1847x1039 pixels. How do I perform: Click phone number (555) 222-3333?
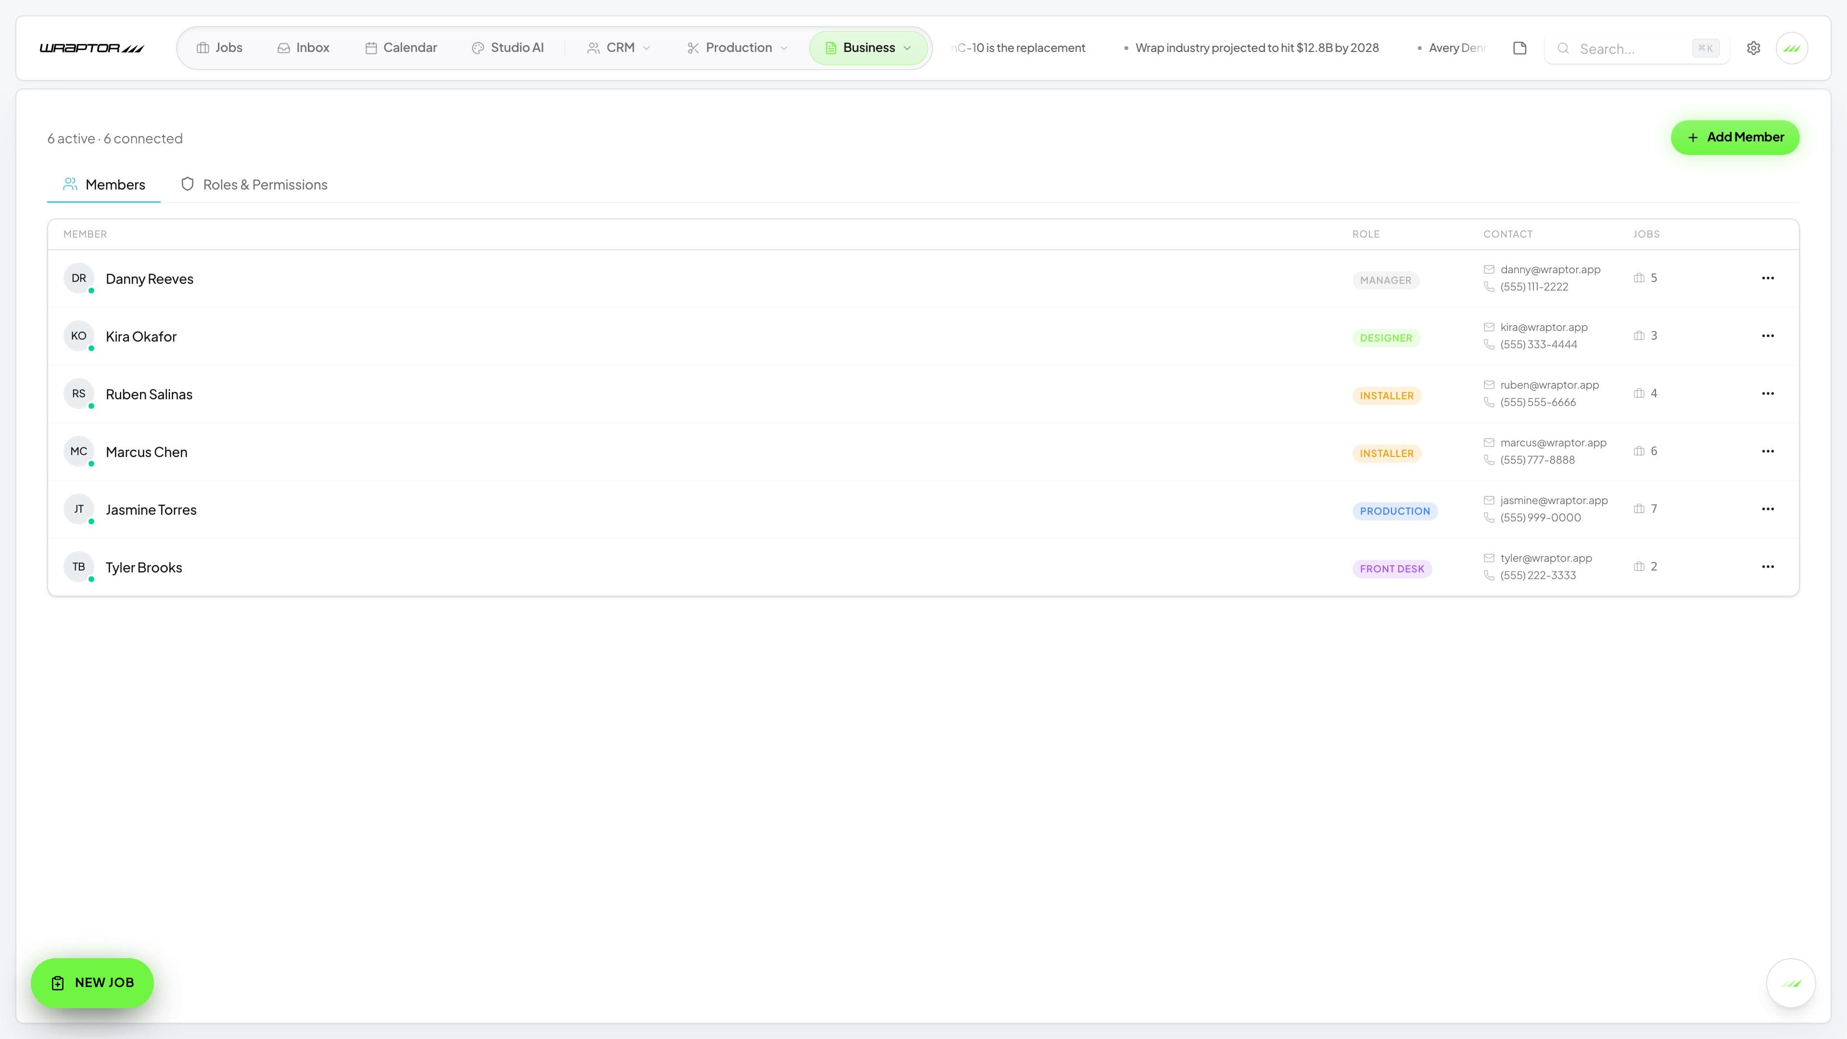click(x=1538, y=575)
